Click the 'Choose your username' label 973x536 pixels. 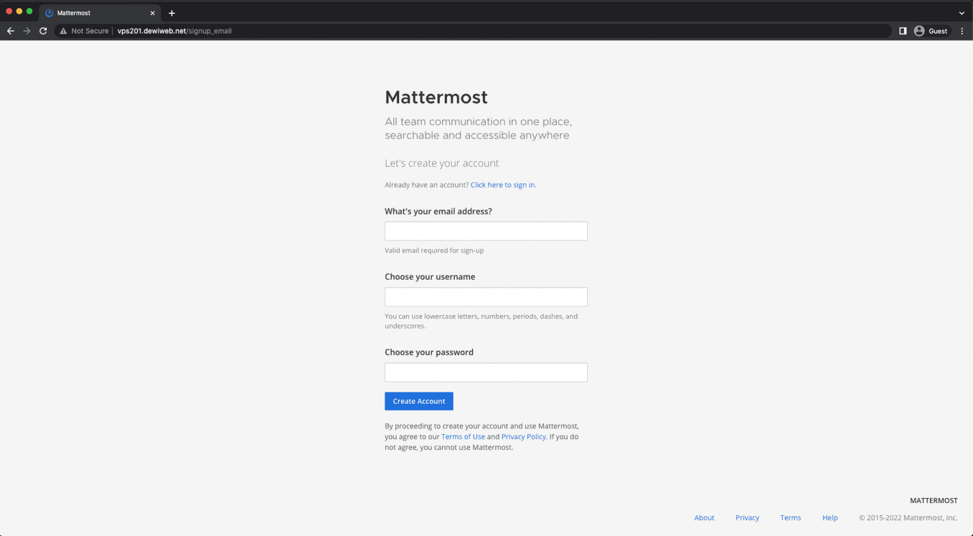429,277
